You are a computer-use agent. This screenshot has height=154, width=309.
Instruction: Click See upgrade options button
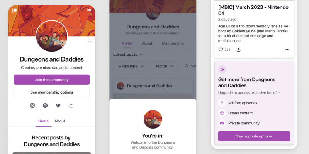(x=254, y=136)
